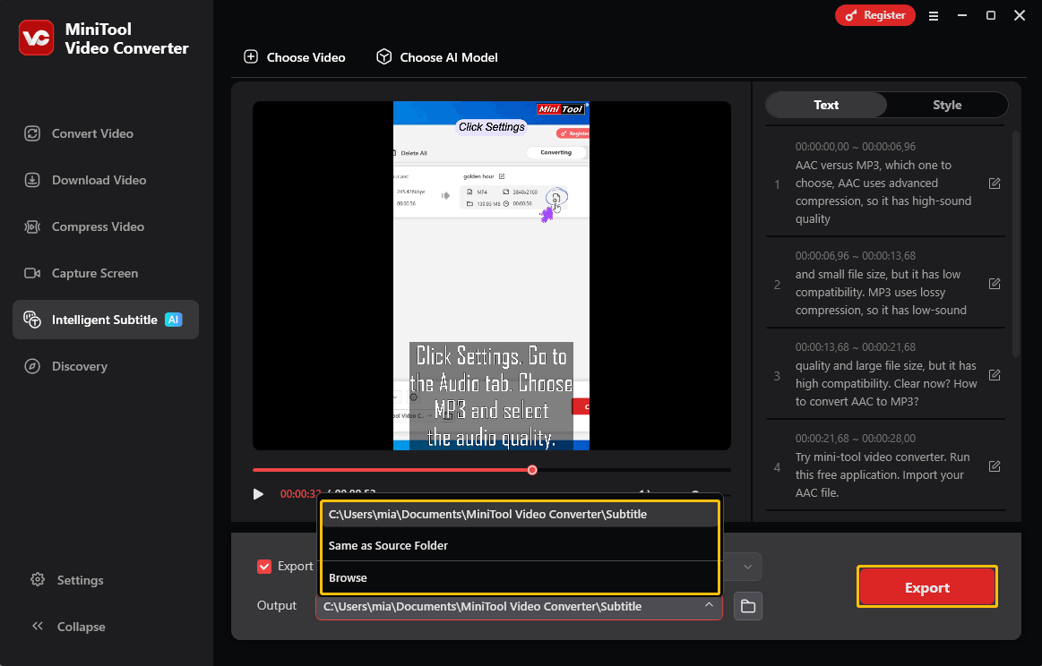Screen dimensions: 1042x666
Task: Select subtitle line starting 'AAC versus MP3'
Action: point(883,192)
